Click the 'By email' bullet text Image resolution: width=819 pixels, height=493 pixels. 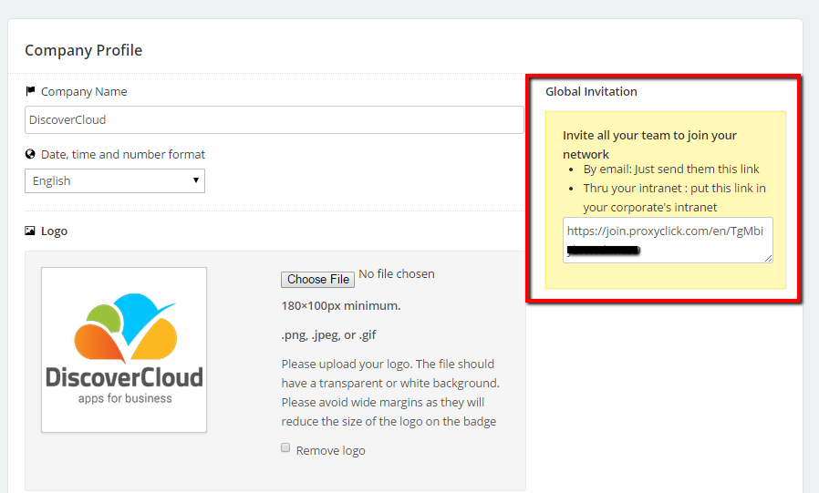pyautogui.click(x=671, y=169)
